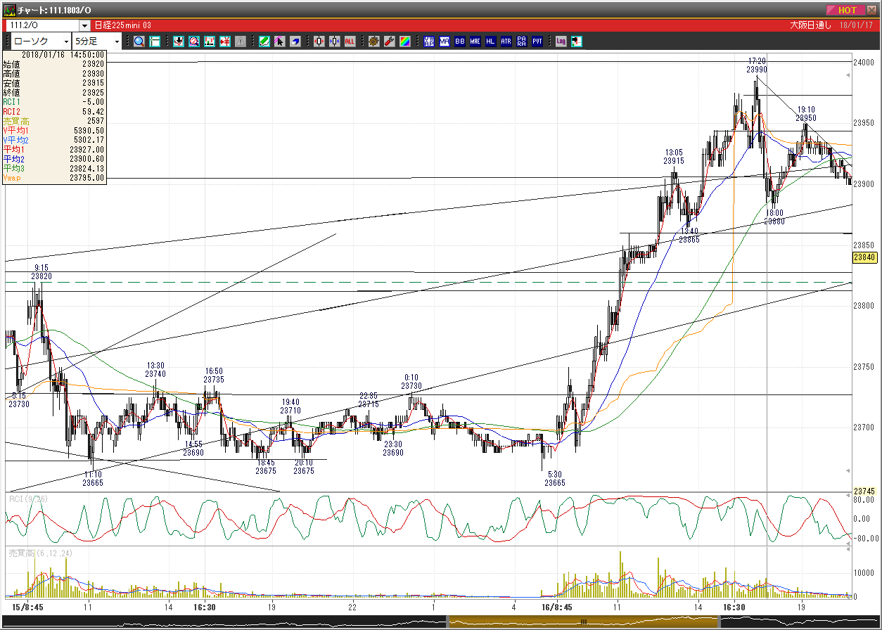Click the last toolbar icon with black arrow
Screen dimensions: 882x630
[x=577, y=41]
